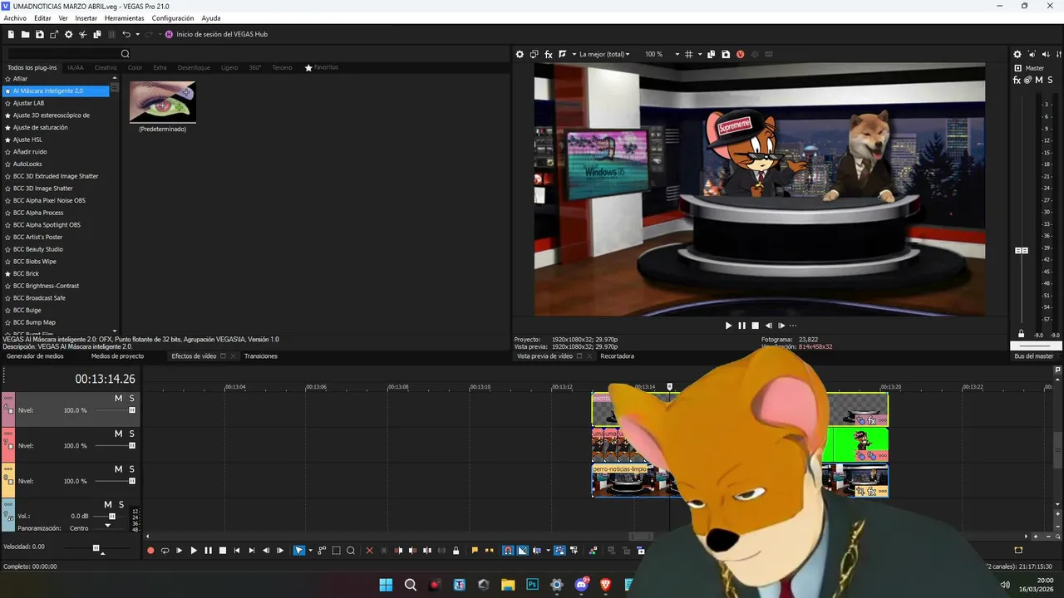This screenshot has width=1064, height=598.
Task: Cut selection with the scissors icon
Action: [83, 34]
